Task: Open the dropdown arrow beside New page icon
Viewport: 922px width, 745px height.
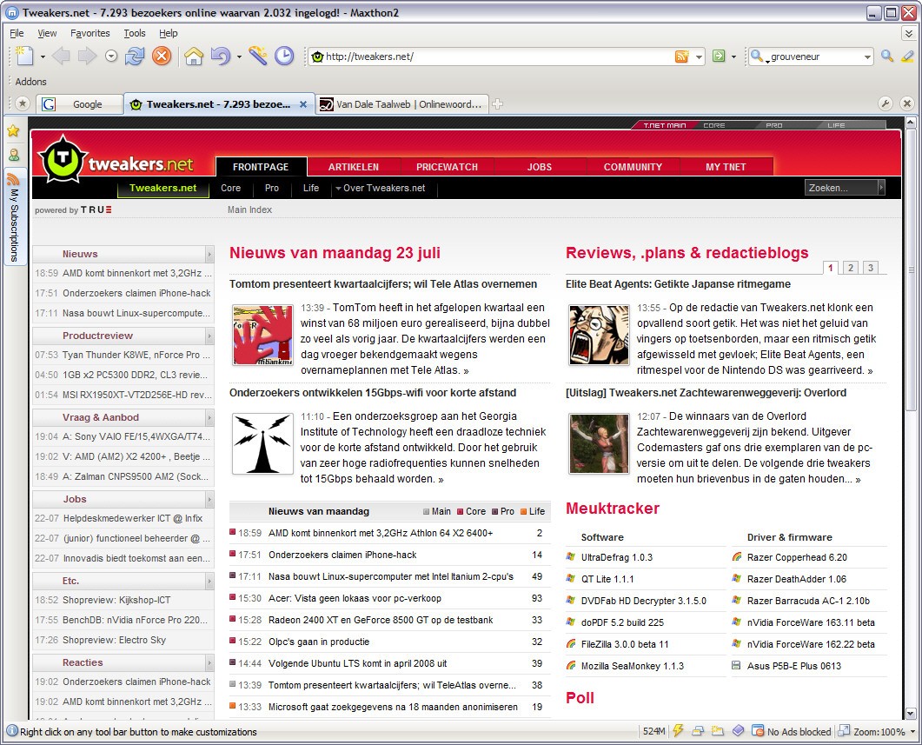Action: [x=43, y=57]
